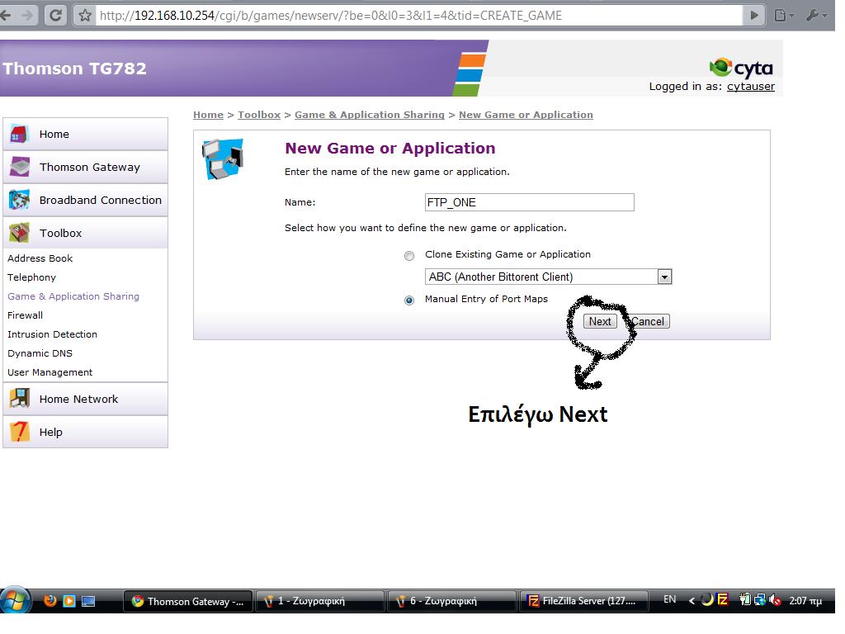Screen dimensions: 845x634
Task: Open Game & Application Sharing submenu entry
Action: 73,296
